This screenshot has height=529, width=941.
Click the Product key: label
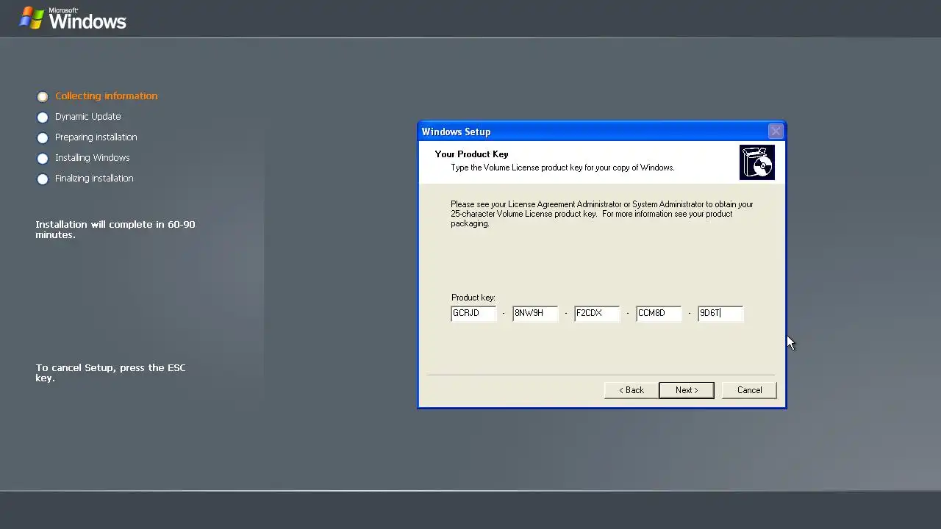click(x=473, y=298)
